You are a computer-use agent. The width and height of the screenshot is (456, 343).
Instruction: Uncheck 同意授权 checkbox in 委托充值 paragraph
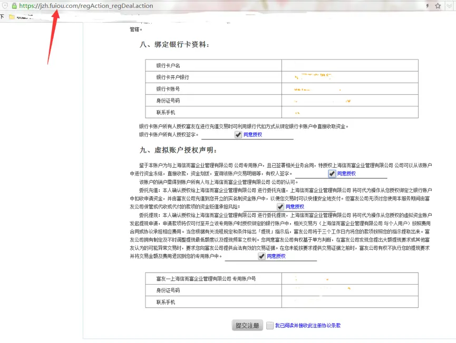[x=280, y=207]
